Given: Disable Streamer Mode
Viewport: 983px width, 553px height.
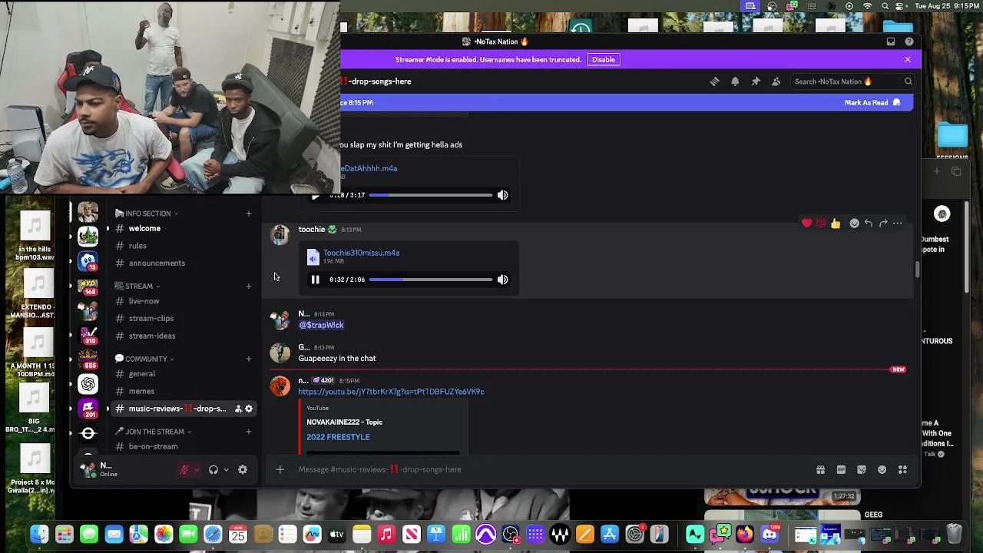Looking at the screenshot, I should pos(604,59).
